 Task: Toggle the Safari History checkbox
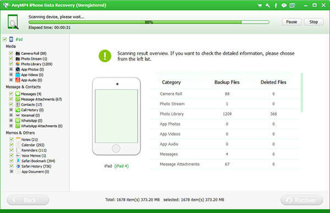coord(12,166)
